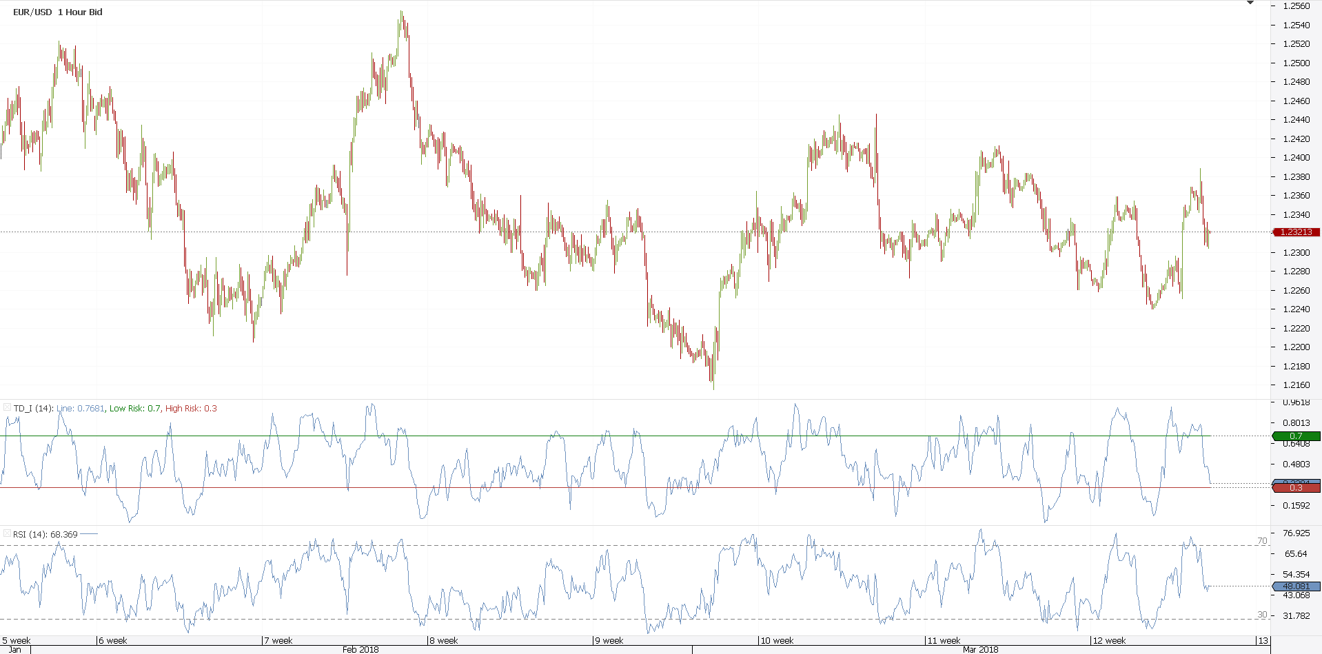Select the green 0.7 Low Risk level tag
This screenshot has width=1322, height=654.
tap(1296, 436)
